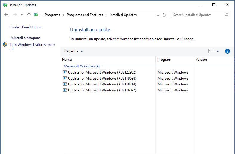The width and height of the screenshot is (235, 154).
Task: Open Help with the question mark icon
Action: [227, 51]
